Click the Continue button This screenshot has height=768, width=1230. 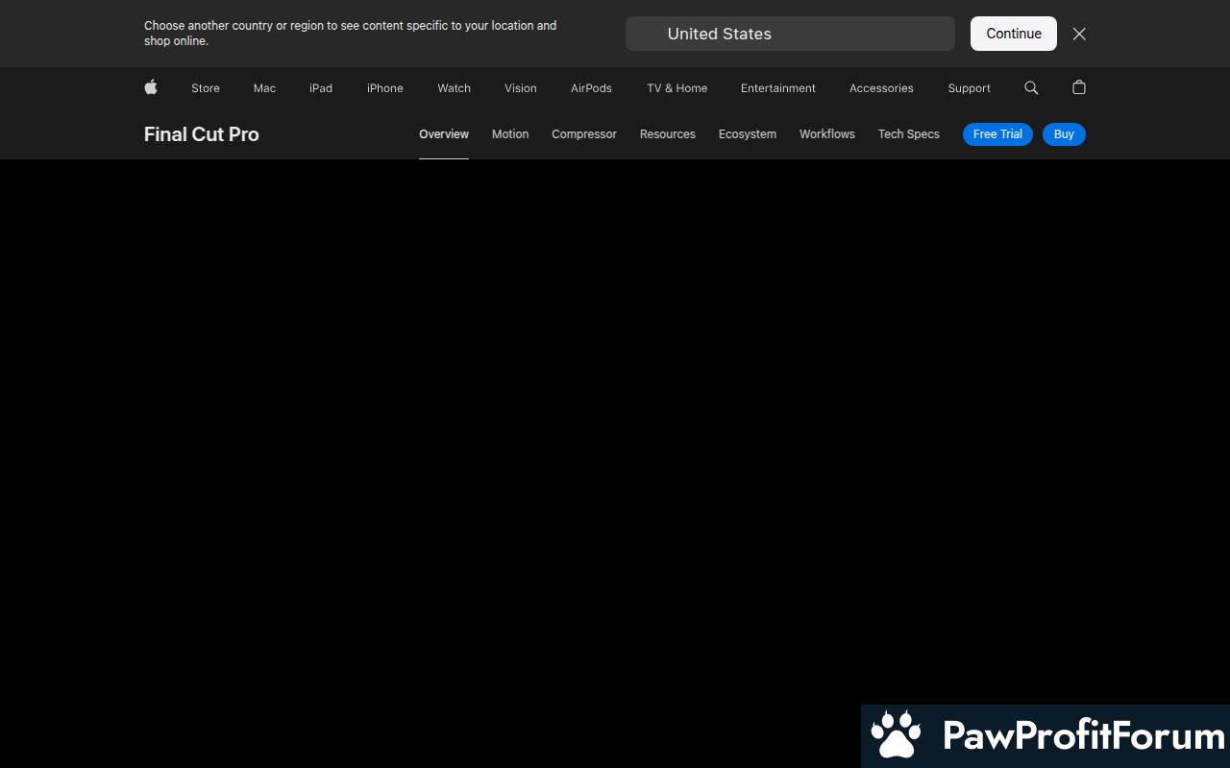click(1014, 34)
